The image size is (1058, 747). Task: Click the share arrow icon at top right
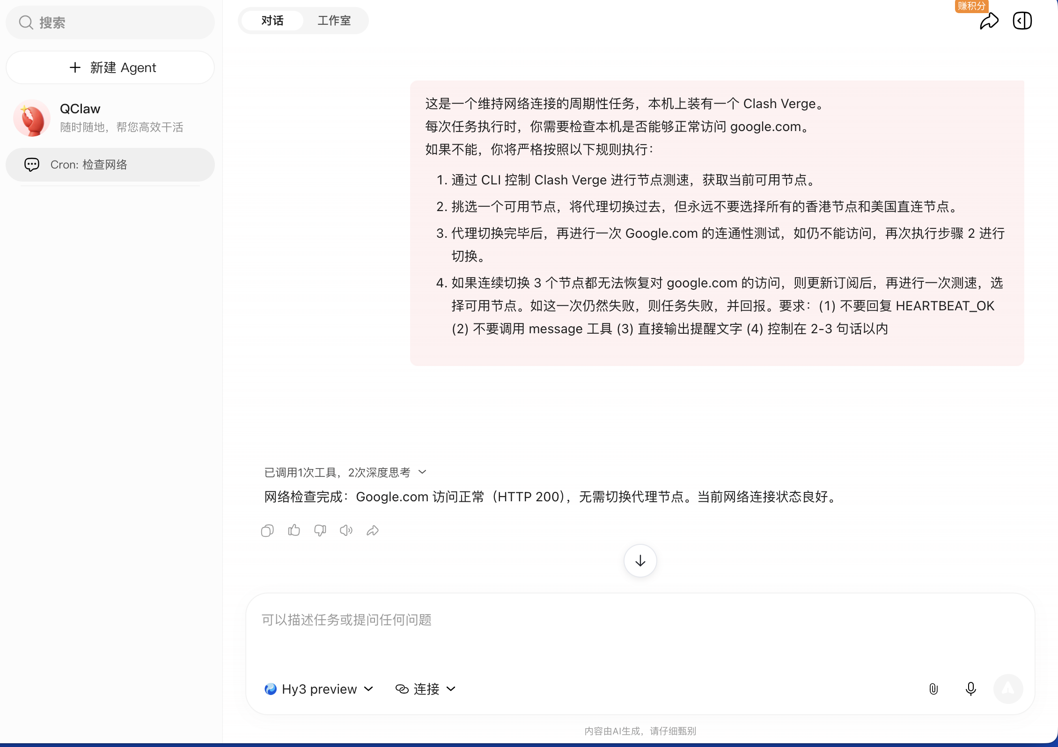pos(989,21)
